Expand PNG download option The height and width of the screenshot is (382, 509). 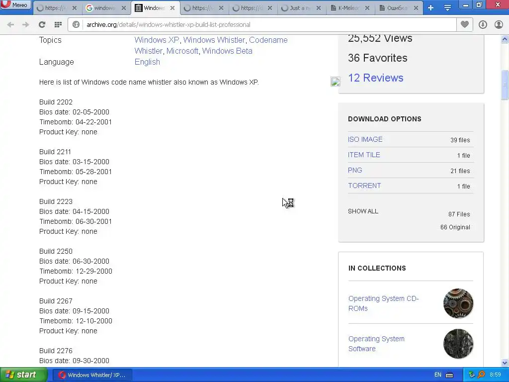tap(355, 170)
